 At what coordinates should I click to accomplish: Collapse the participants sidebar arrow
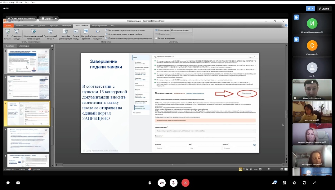click(290, 94)
